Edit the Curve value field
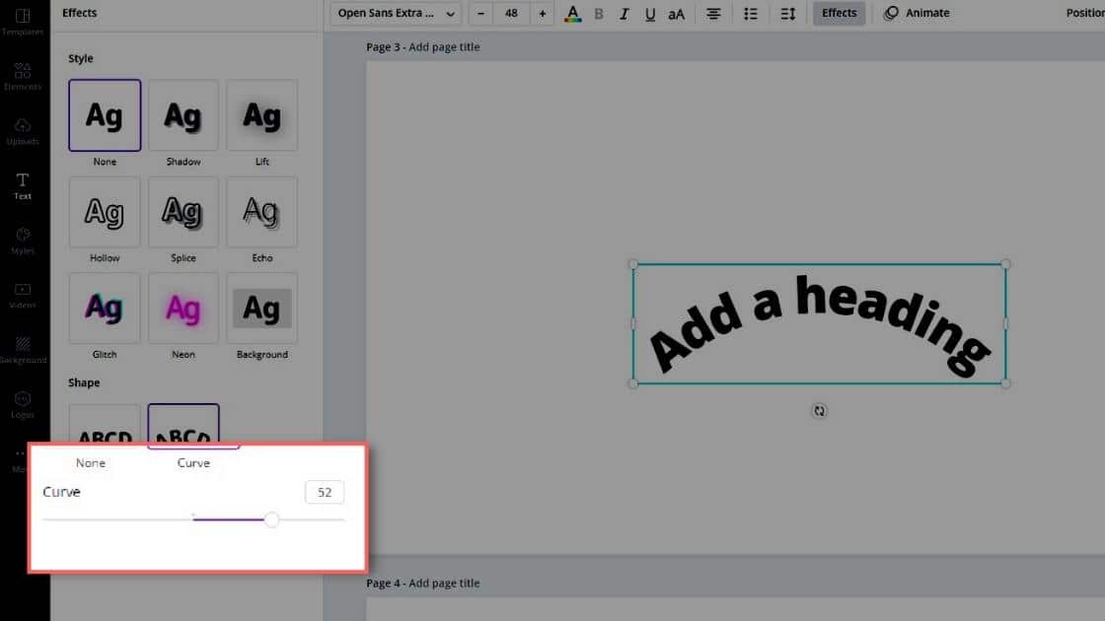Screen dimensions: 1105x621 [325, 492]
